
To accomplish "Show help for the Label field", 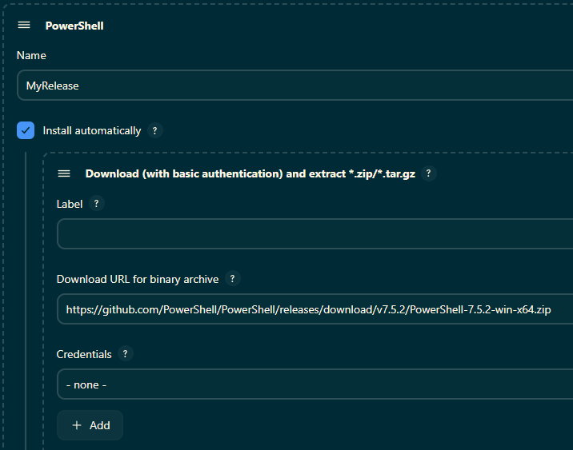I will pos(97,204).
